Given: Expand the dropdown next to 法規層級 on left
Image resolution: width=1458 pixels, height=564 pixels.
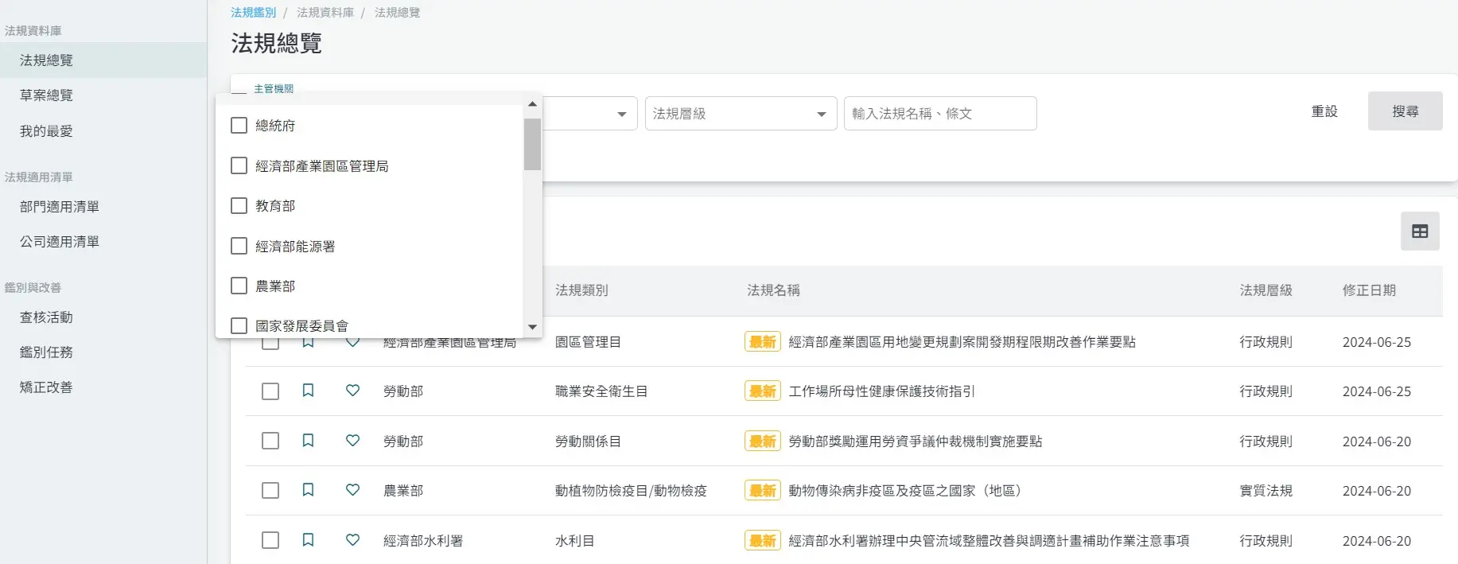Looking at the screenshot, I should tap(621, 114).
